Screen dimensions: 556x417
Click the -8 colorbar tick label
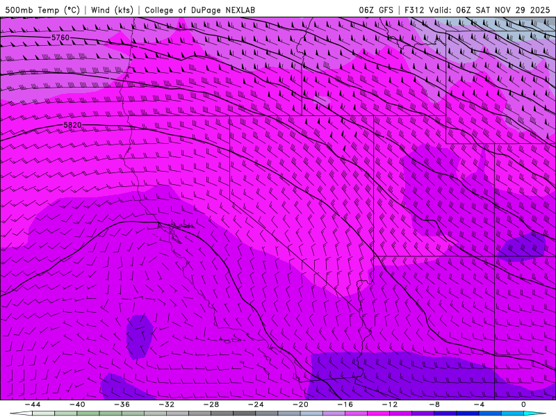click(x=434, y=404)
